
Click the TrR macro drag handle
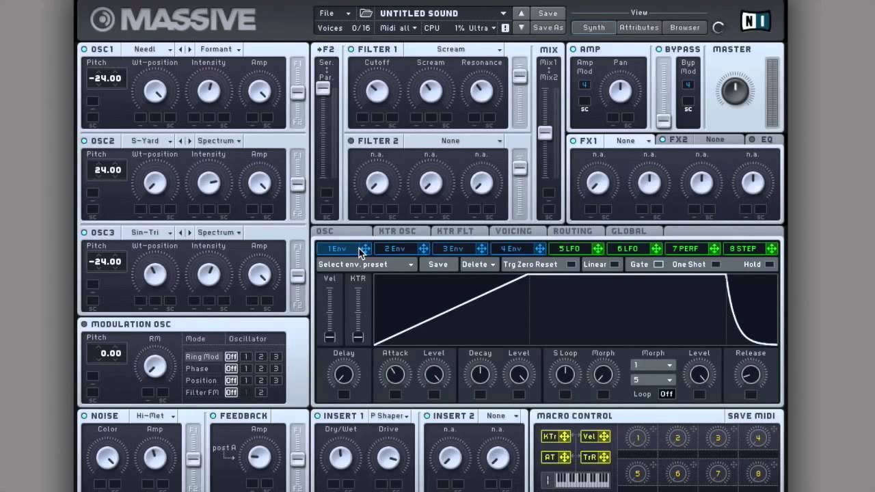click(604, 457)
